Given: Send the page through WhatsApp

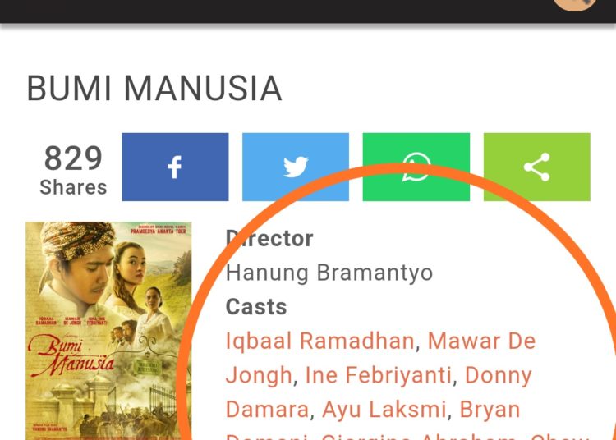Looking at the screenshot, I should coord(416,167).
